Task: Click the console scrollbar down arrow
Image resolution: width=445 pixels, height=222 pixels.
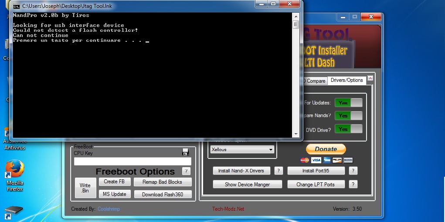Action: [x=296, y=134]
